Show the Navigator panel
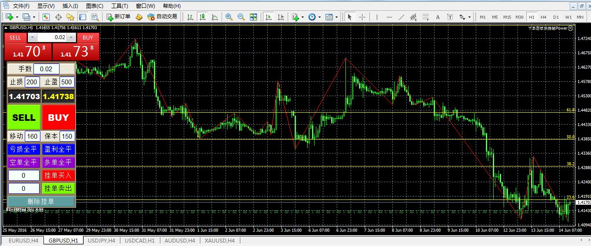Image resolution: width=591 pixels, height=246 pixels. 70,17
